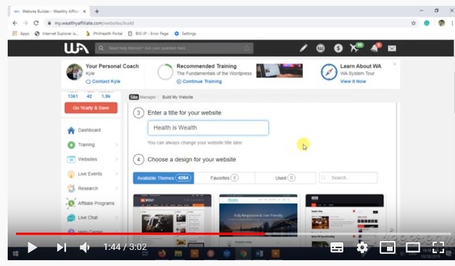Open video settings gear
455x266 pixels.
pyautogui.click(x=362, y=248)
